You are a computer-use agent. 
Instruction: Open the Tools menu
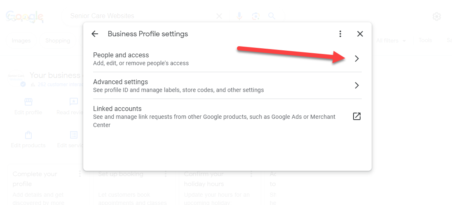[425, 40]
